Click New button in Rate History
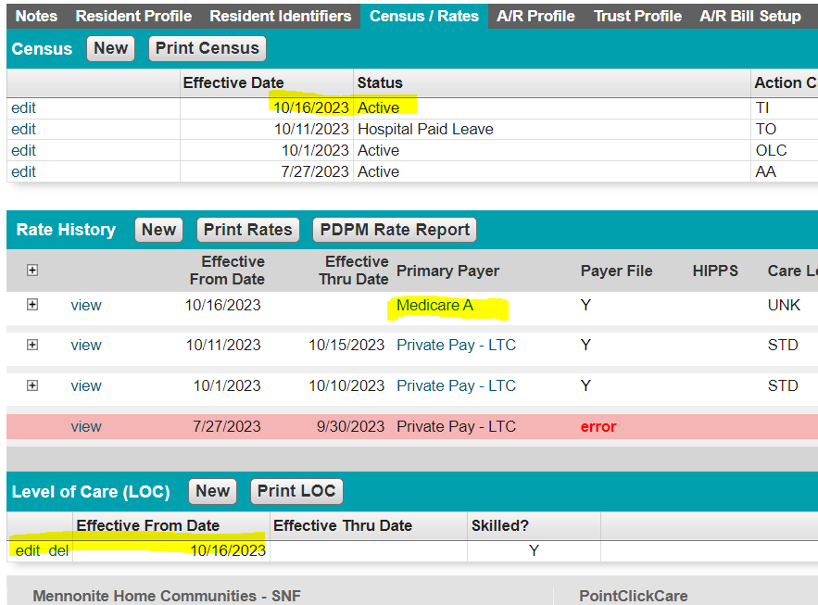 click(x=158, y=230)
